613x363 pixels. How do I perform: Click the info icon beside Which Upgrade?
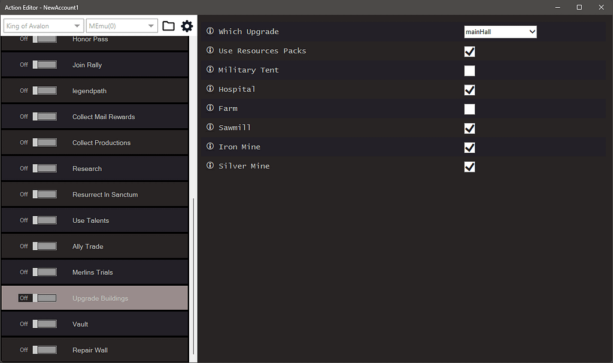point(209,31)
